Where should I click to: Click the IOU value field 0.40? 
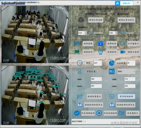pyautogui.click(x=112, y=33)
